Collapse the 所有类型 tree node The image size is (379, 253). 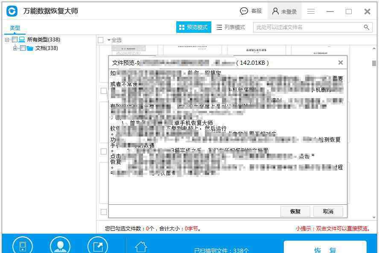(x=7, y=40)
